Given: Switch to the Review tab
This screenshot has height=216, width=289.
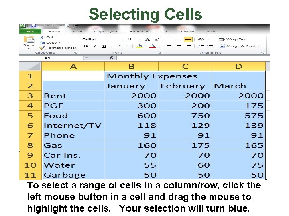Looking at the screenshot, I should [188, 32].
